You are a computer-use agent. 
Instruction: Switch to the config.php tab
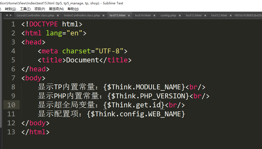(168, 16)
